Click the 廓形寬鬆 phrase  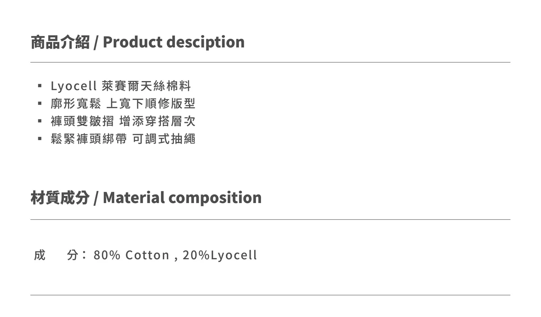click(76, 104)
